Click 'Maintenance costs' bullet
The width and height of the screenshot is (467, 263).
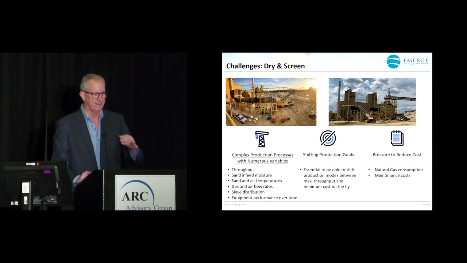pos(392,175)
